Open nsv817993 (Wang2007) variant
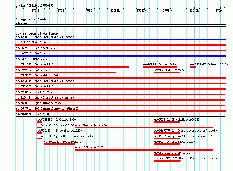This screenshot has height=171, width=233. point(91,147)
